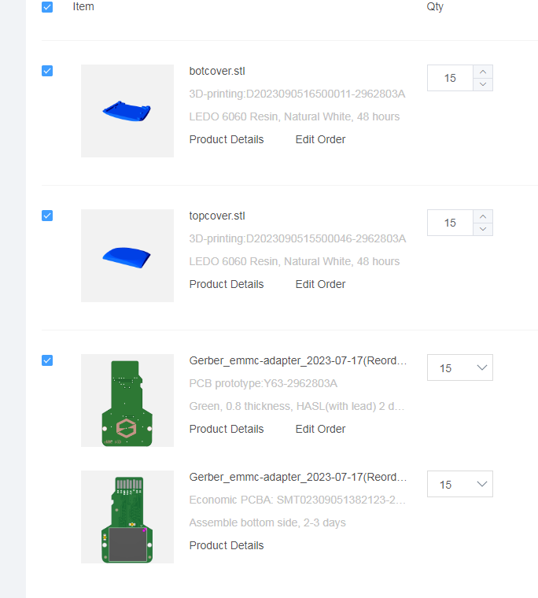The height and width of the screenshot is (598, 538).
Task: Toggle the select-all Item checkbox
Action: pyautogui.click(x=47, y=7)
